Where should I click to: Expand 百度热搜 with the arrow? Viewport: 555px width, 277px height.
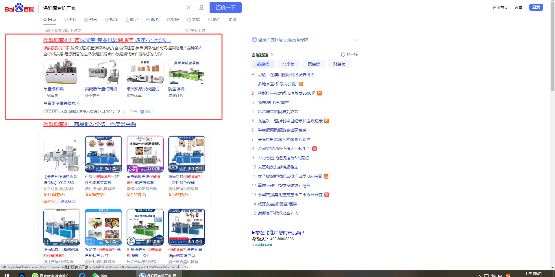click(x=272, y=55)
